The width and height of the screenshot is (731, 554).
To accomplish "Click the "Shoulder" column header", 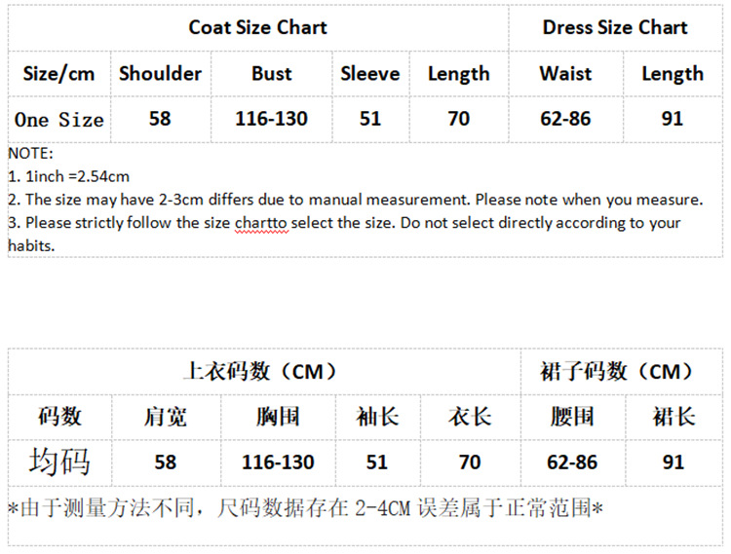I will click(x=160, y=74).
